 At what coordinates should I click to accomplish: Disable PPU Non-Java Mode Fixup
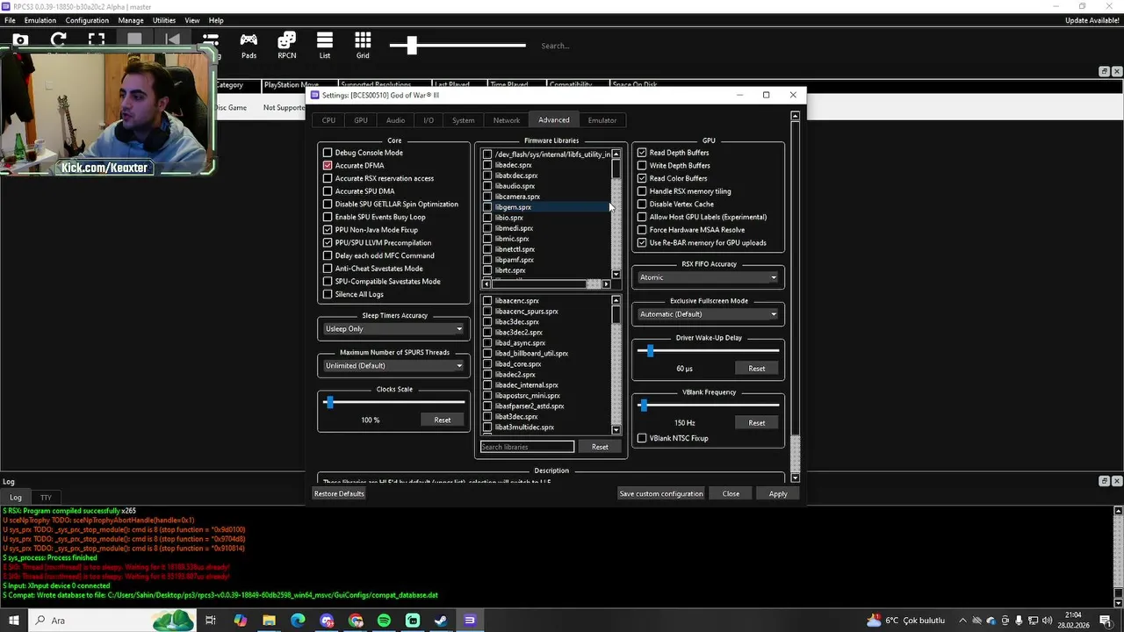328,230
